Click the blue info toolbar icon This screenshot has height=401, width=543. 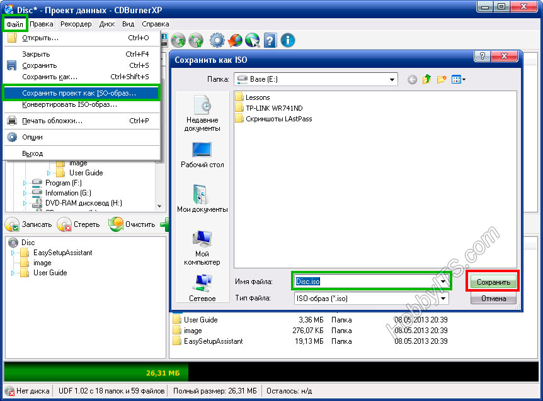pos(288,40)
